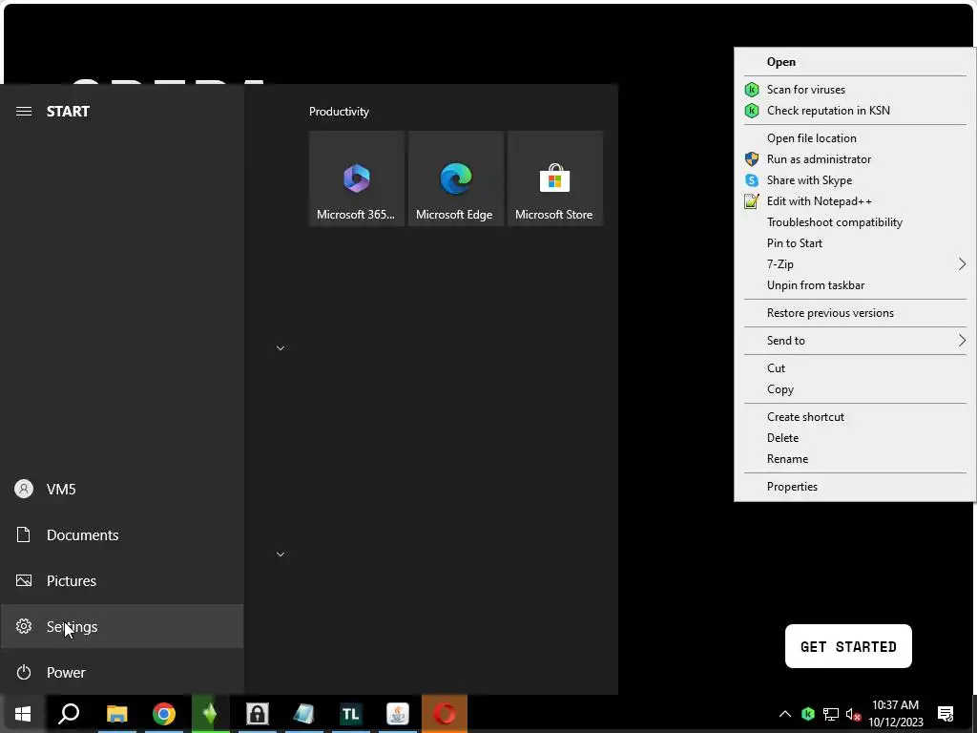Click the Productivity group heading
This screenshot has width=977, height=733.
click(x=339, y=112)
